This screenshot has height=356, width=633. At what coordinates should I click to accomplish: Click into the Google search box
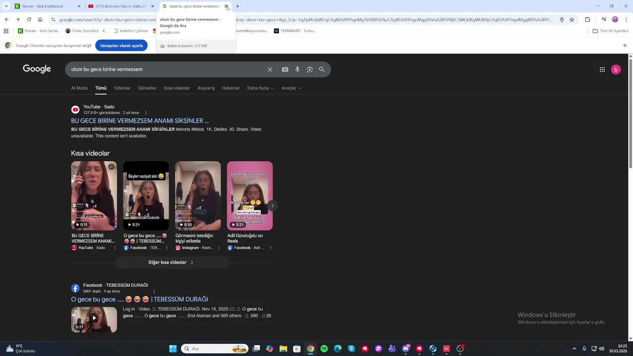pyautogui.click(x=166, y=69)
